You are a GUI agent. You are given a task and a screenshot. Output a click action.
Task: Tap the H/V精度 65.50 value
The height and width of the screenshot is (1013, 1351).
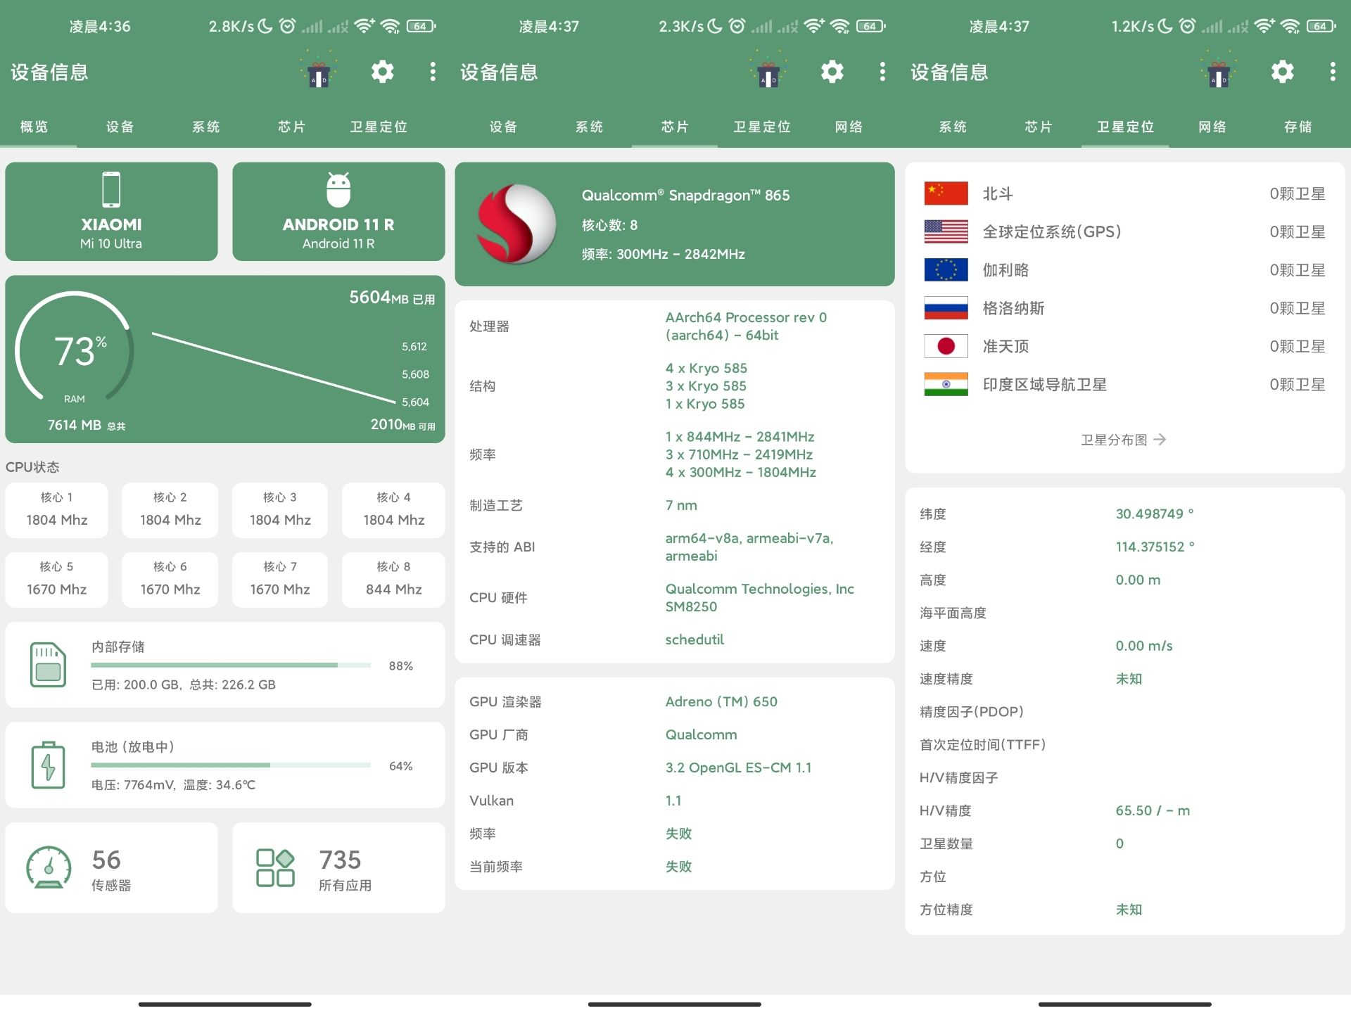pyautogui.click(x=1153, y=810)
